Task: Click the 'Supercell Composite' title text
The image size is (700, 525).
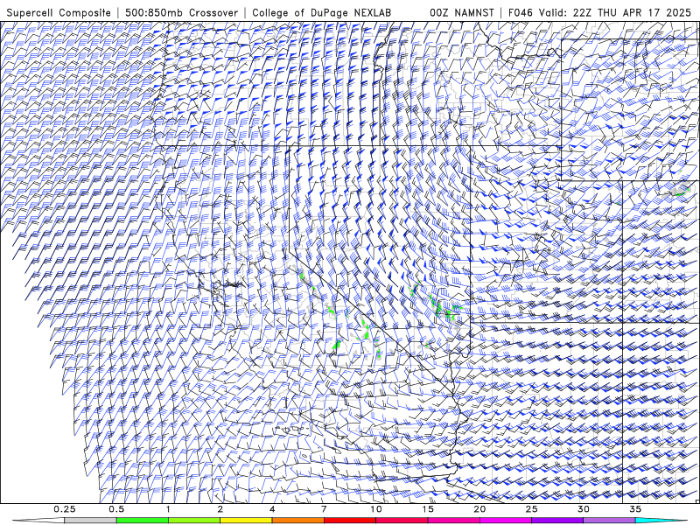Action: point(59,12)
